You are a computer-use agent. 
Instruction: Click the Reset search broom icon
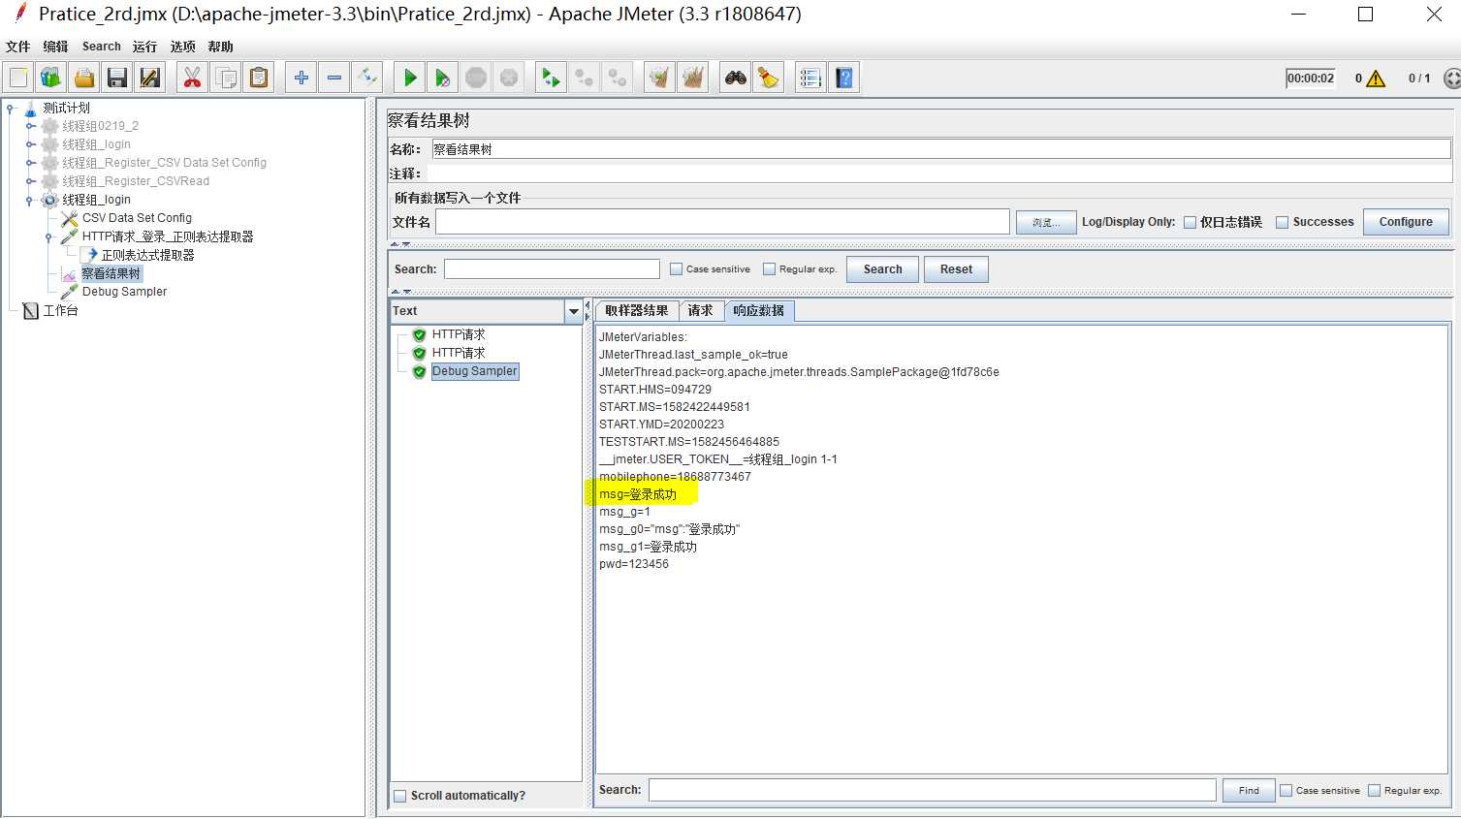click(x=769, y=78)
